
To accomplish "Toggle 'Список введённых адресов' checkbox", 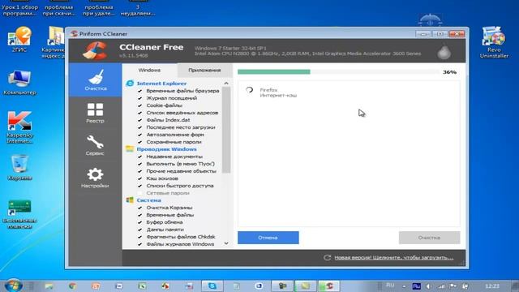I will [x=139, y=113].
